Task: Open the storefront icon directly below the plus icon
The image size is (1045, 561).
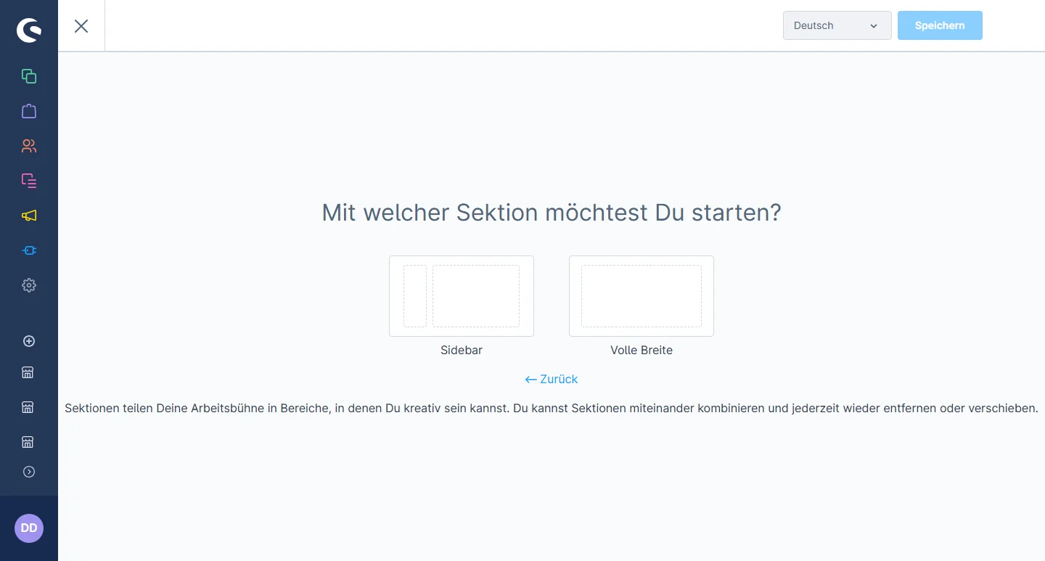Action: click(28, 373)
